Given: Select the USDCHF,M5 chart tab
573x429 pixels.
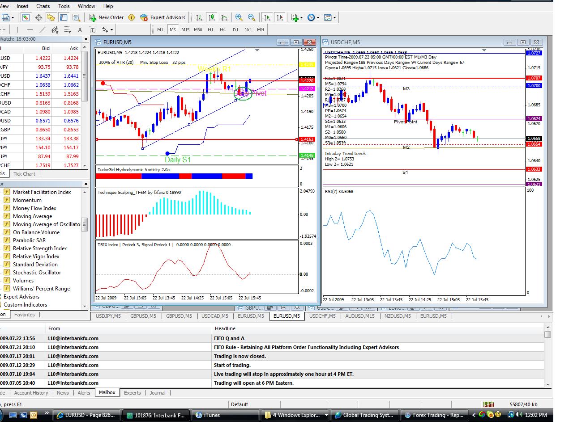Looking at the screenshot, I should (x=322, y=316).
